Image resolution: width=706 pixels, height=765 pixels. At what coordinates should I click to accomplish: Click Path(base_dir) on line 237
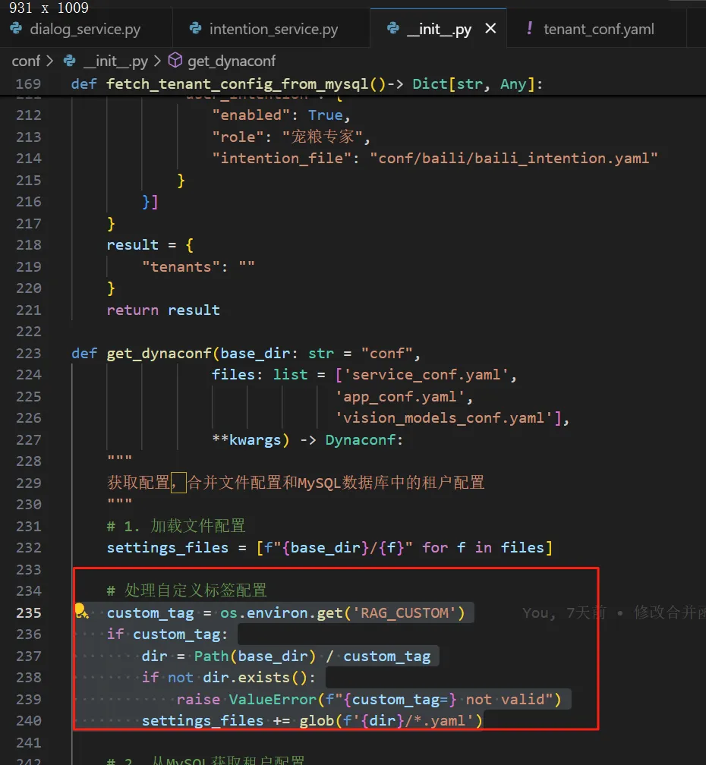(x=254, y=656)
